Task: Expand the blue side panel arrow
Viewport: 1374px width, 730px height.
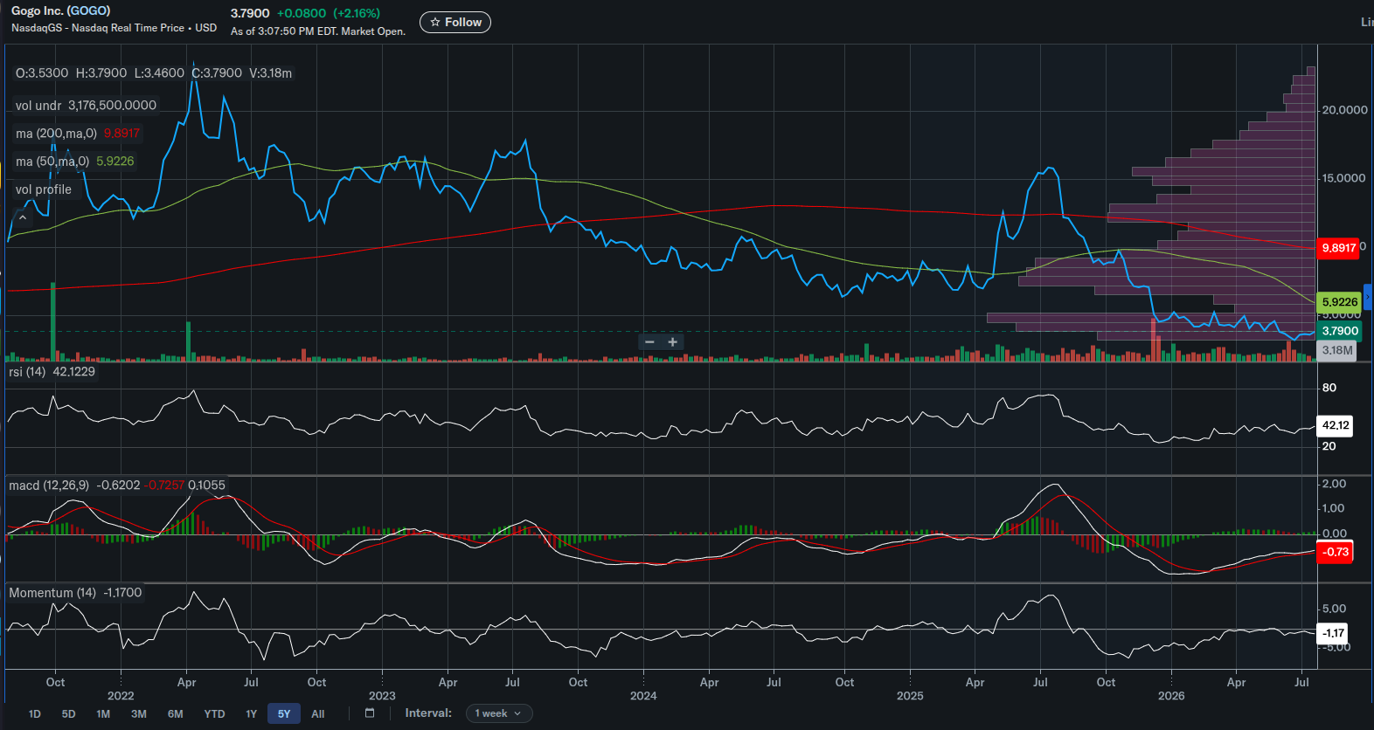Action: point(1368,298)
